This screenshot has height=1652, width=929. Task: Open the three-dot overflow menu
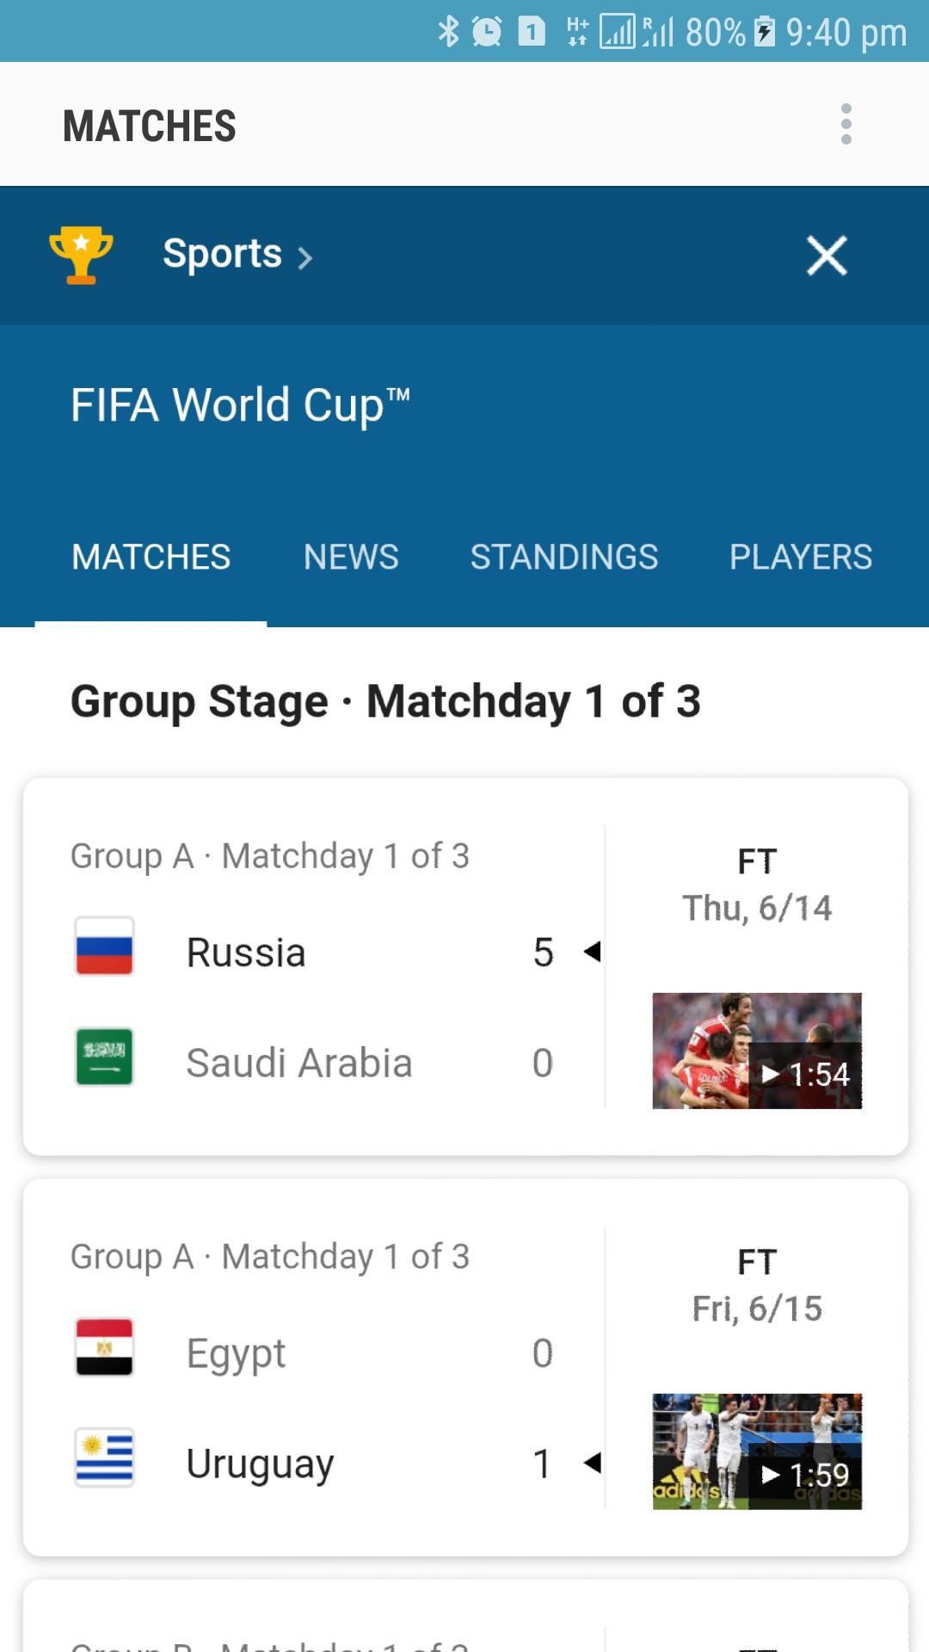(x=846, y=125)
